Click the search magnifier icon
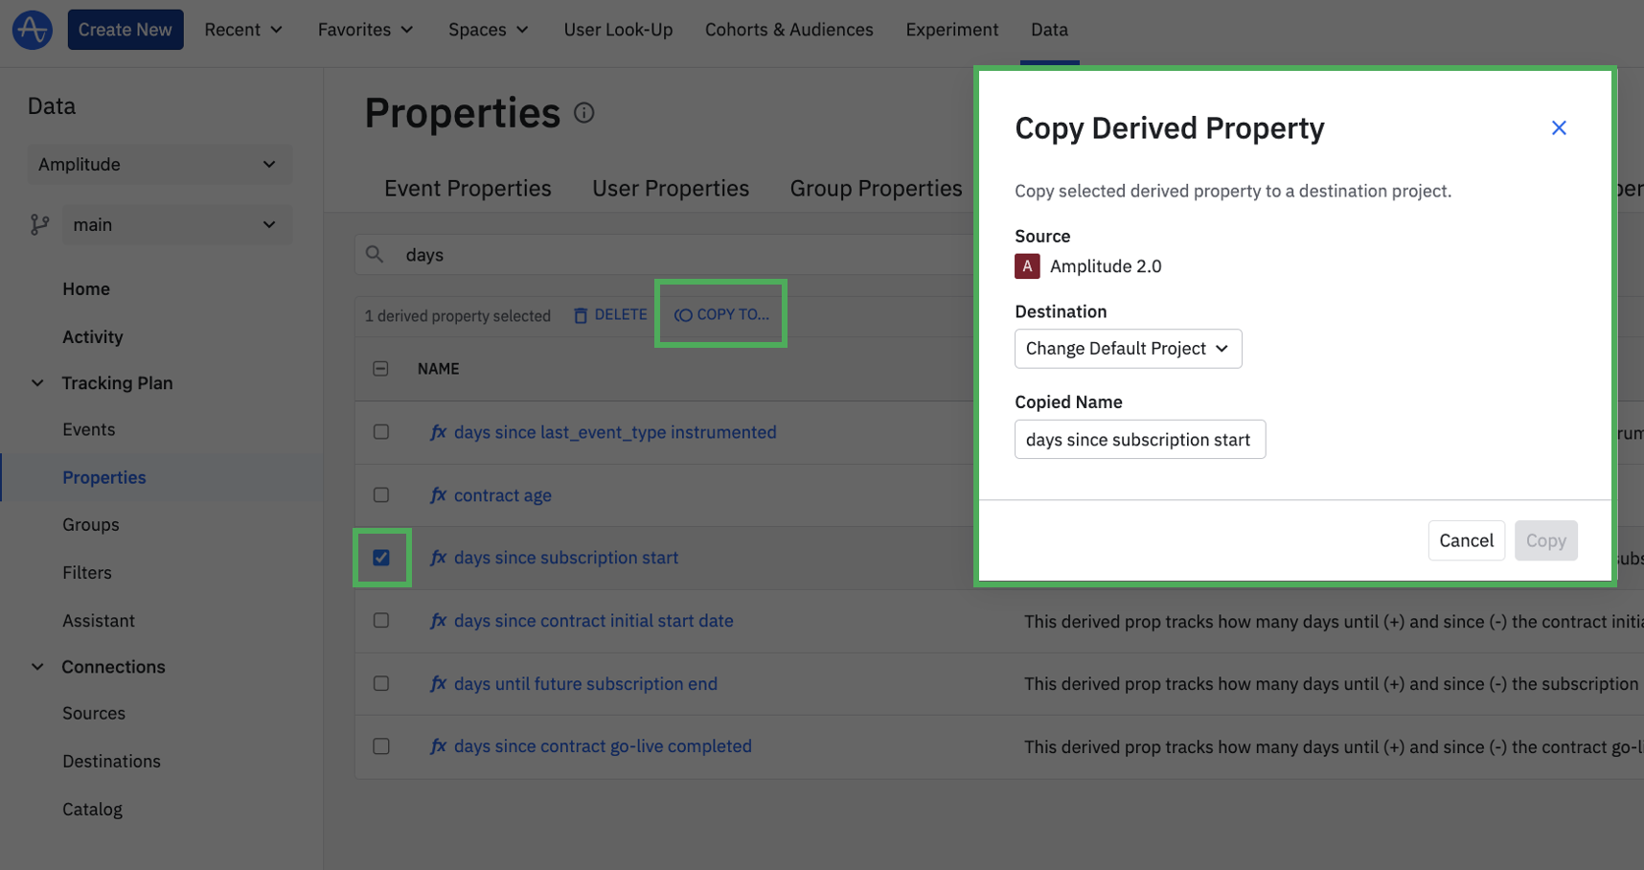Screen dimensions: 1644x870 coord(375,254)
